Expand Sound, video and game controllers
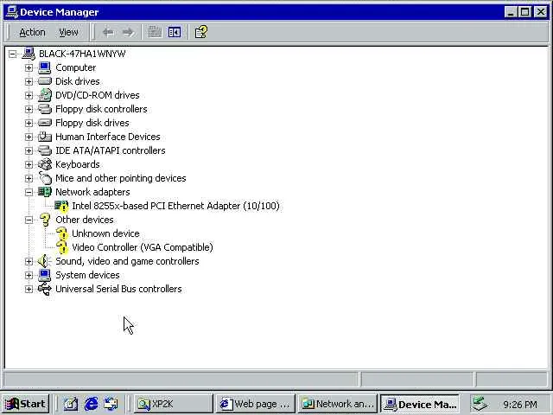Image resolution: width=553 pixels, height=415 pixels. click(x=29, y=261)
